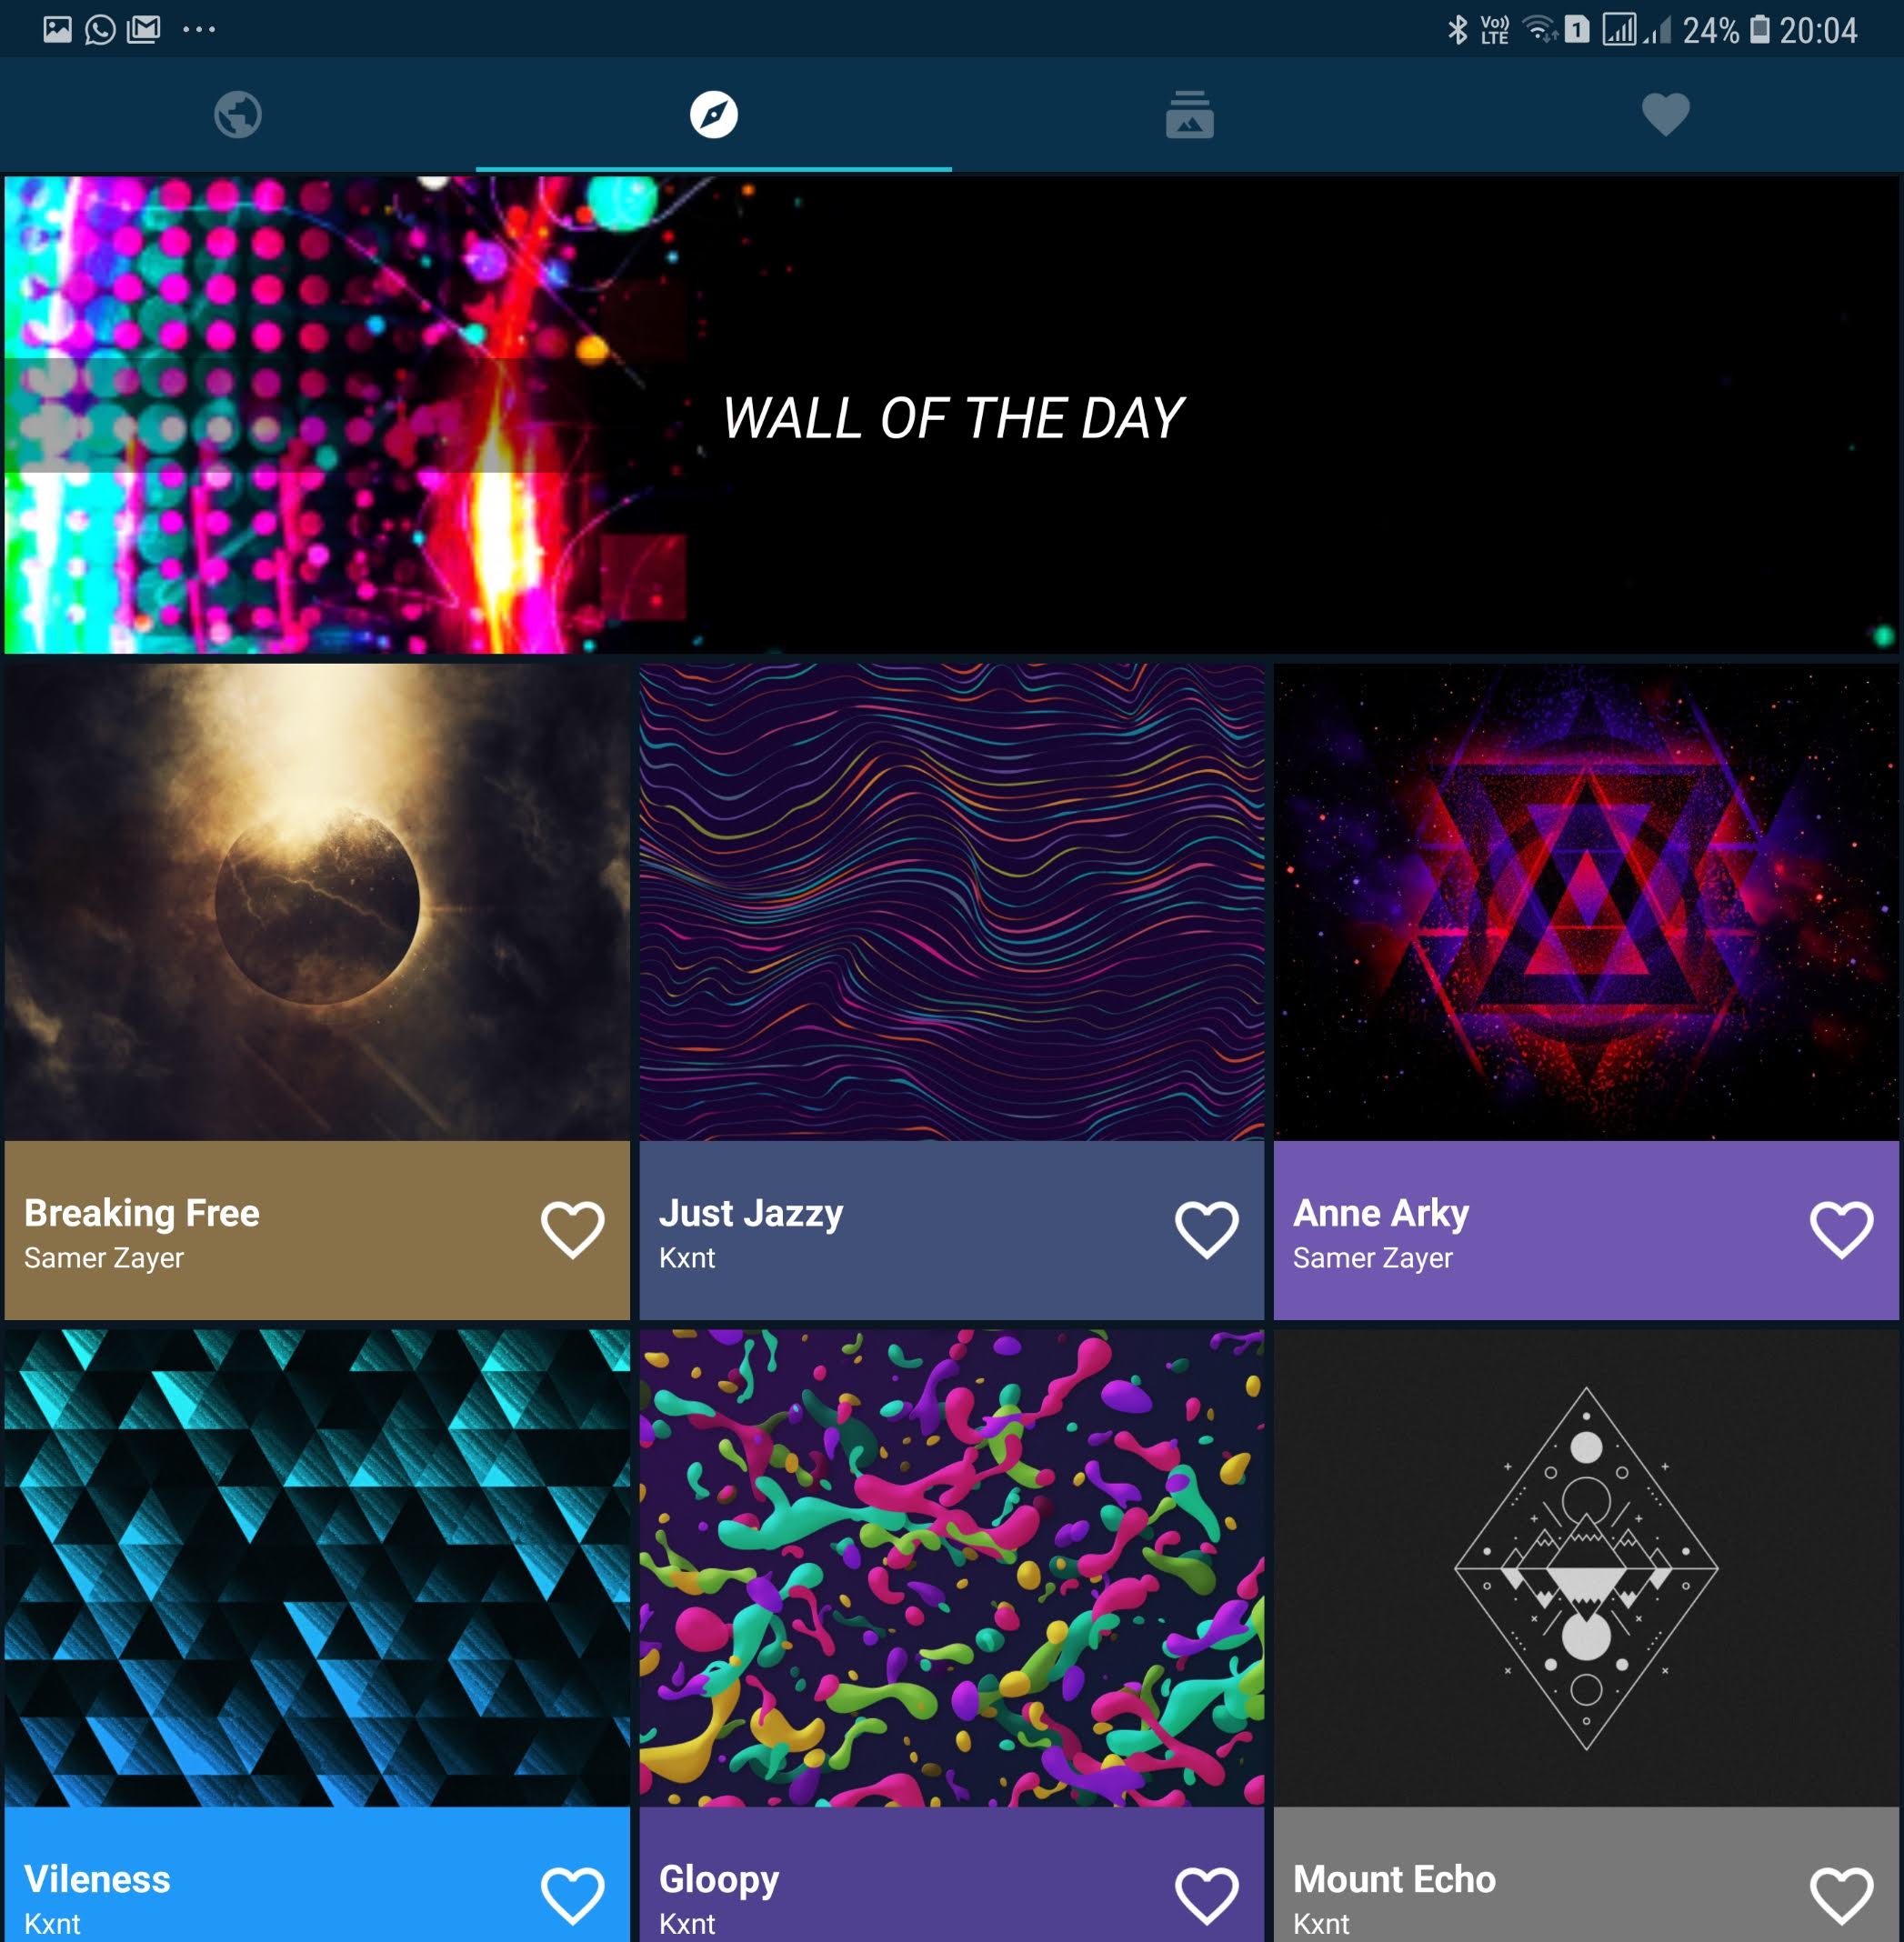Viewport: 1904px width, 1942px height.
Task: Select the compass Explore tab
Action: click(713, 114)
